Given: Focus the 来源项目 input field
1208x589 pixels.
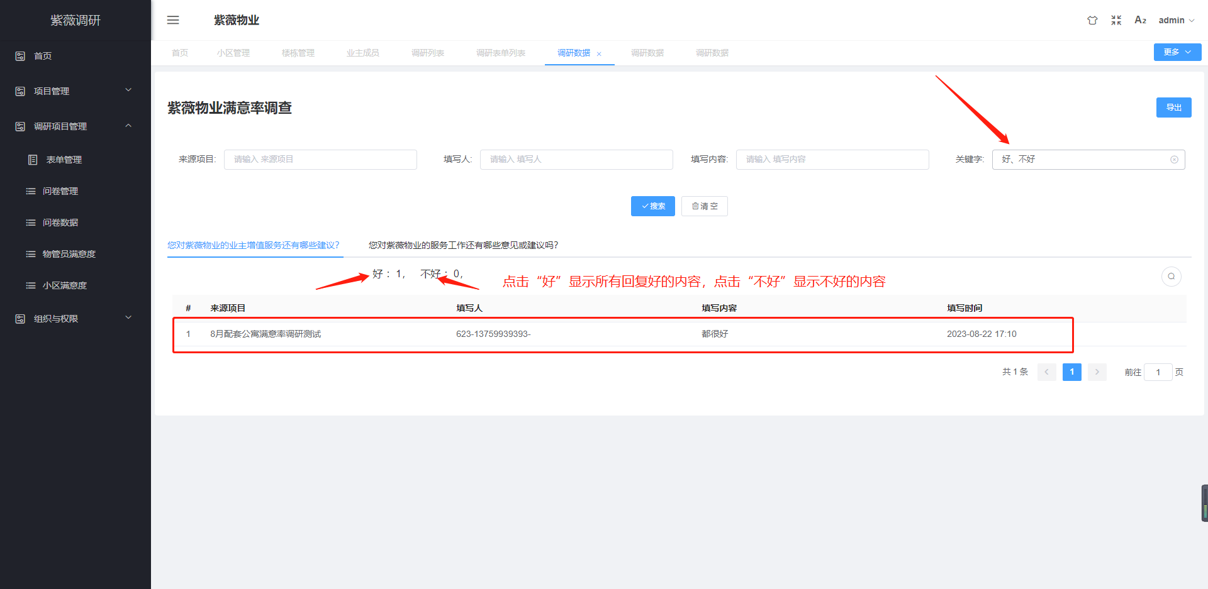Looking at the screenshot, I should [320, 160].
